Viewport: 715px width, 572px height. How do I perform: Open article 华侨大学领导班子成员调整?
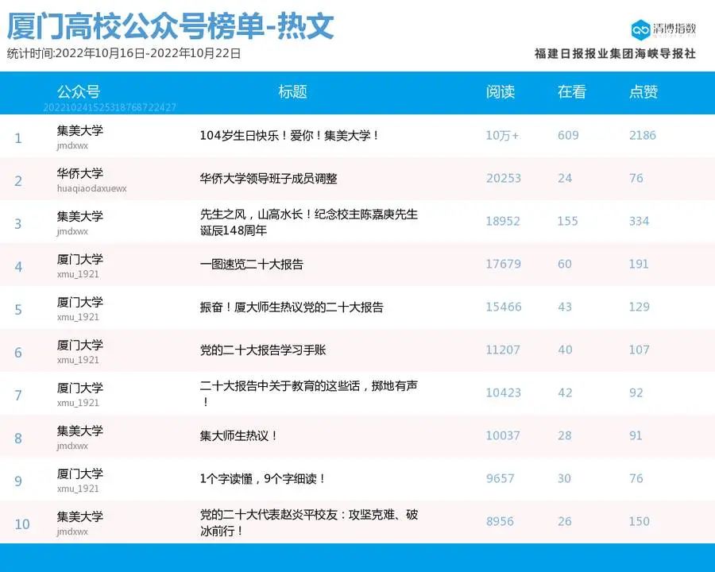coord(269,179)
